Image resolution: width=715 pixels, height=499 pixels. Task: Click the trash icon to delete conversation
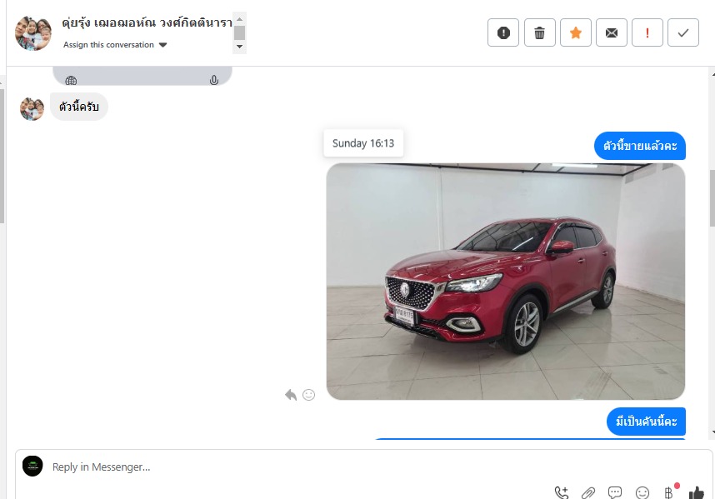(540, 32)
